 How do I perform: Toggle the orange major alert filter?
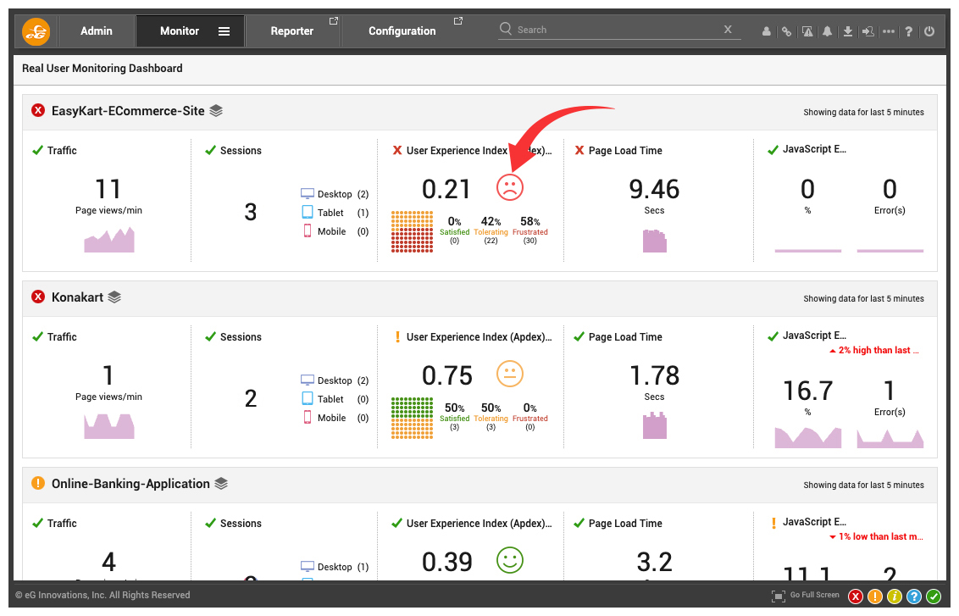[x=875, y=597]
